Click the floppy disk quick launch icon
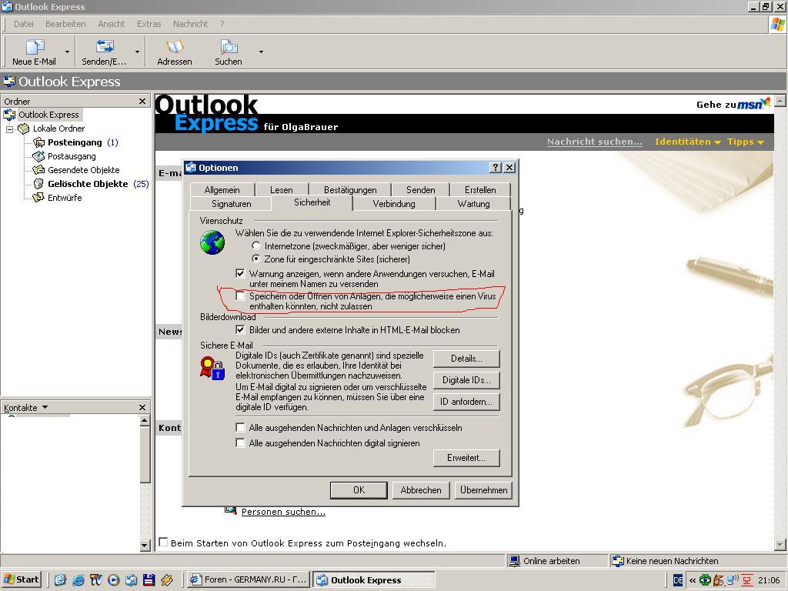 [149, 580]
